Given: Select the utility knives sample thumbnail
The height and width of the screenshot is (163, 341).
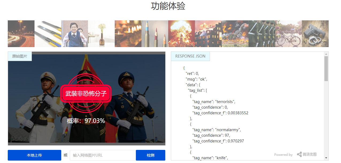Looking at the screenshot, I should 48,34.
